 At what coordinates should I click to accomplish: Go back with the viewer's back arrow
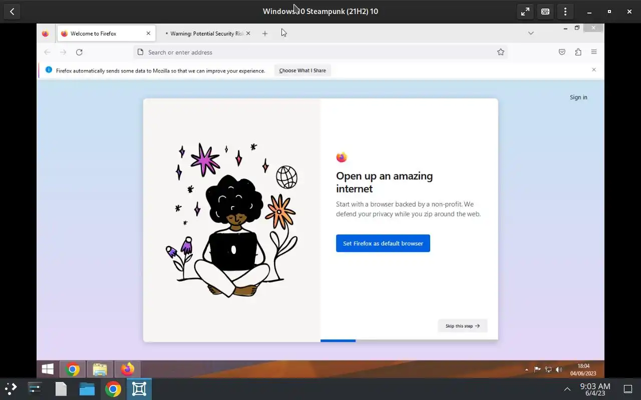coord(12,11)
